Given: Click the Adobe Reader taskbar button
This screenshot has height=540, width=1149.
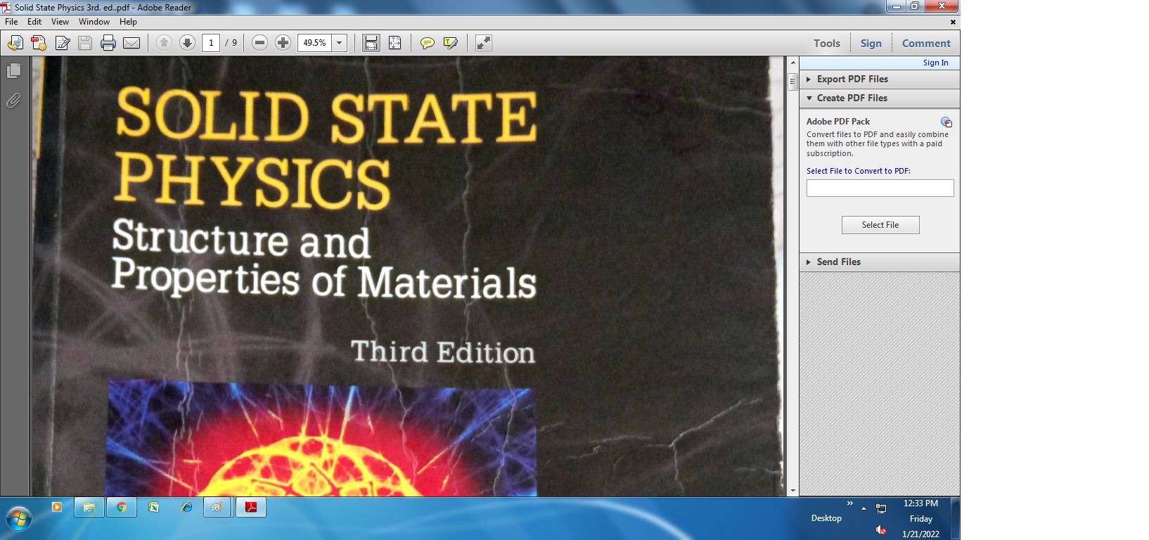Looking at the screenshot, I should 251,507.
